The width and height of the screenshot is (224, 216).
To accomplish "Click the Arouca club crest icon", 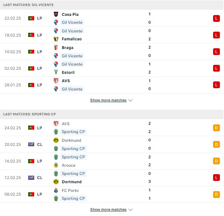I will click(x=56, y=165).
